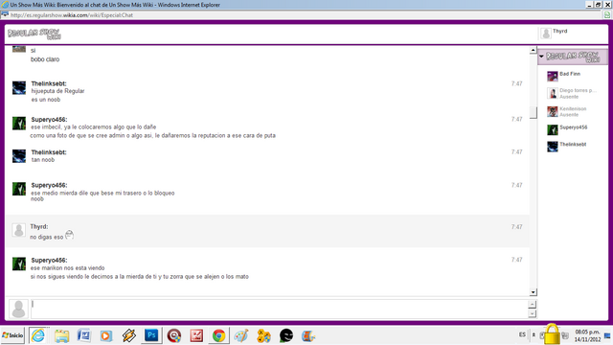Click the avatar next to the chat input box

click(x=18, y=309)
